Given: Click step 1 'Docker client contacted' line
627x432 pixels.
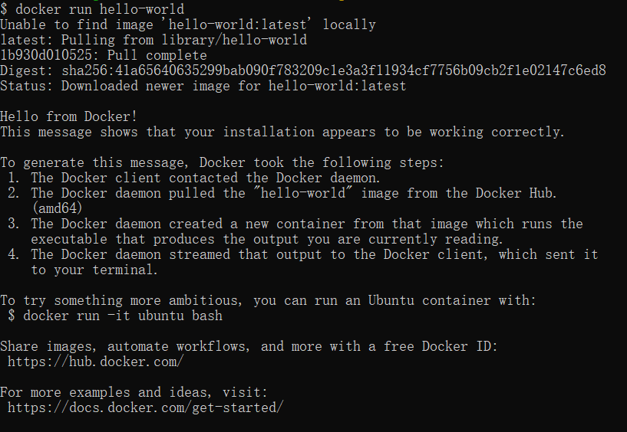Looking at the screenshot, I should point(194,178).
